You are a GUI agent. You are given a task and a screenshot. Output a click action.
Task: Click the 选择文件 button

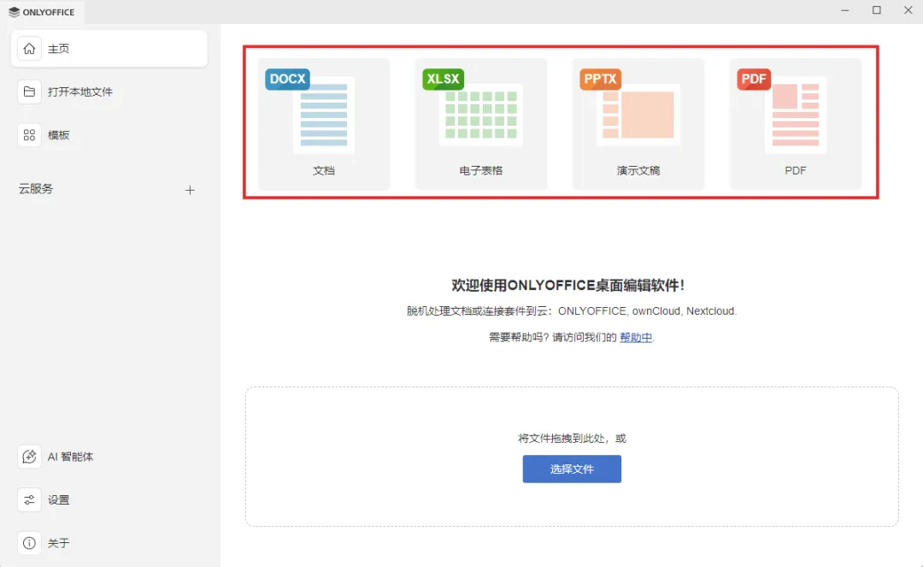572,469
